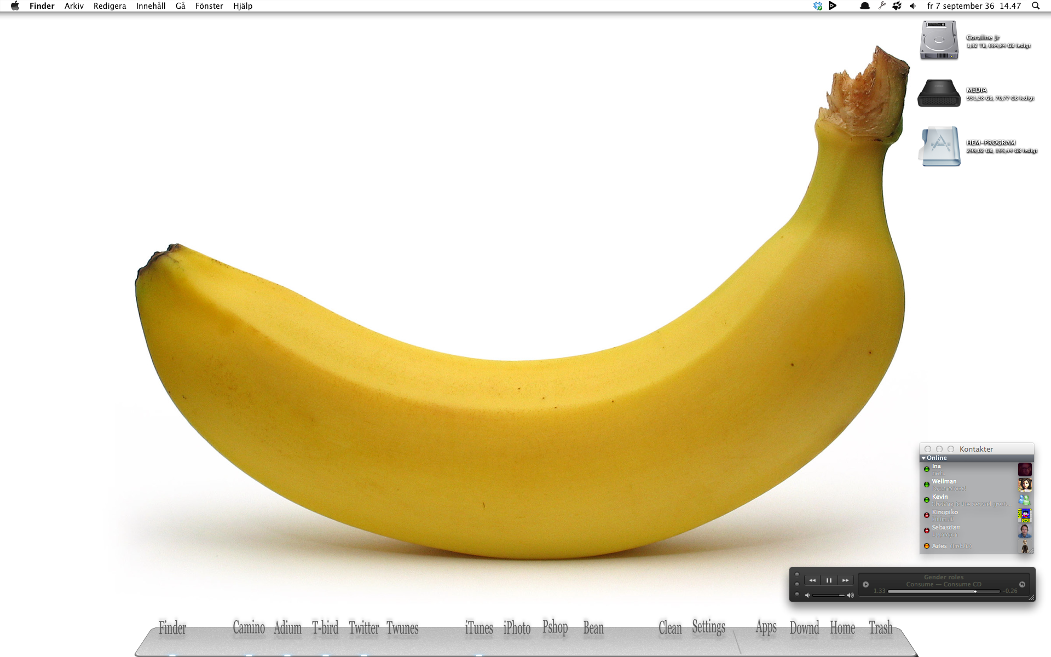Open the volume control in menu bar
1051x657 pixels.
click(913, 6)
